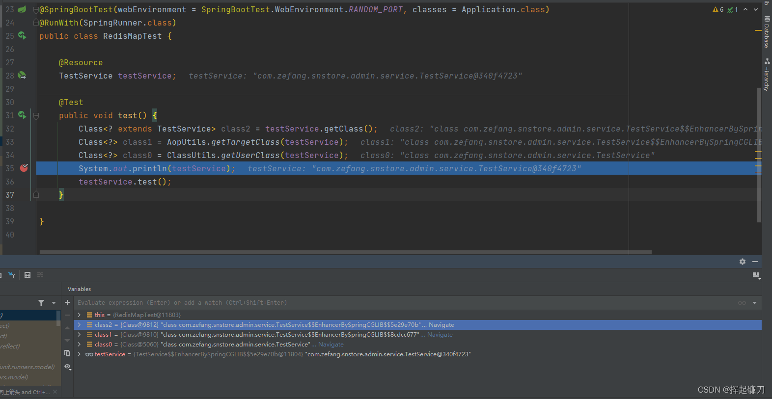This screenshot has height=399, width=772.
Task: Select the testService watch row
Action: [x=417, y=354]
